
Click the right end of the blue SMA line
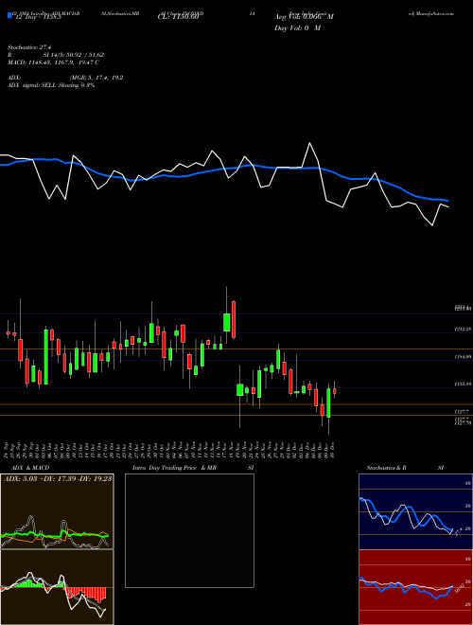[448, 201]
